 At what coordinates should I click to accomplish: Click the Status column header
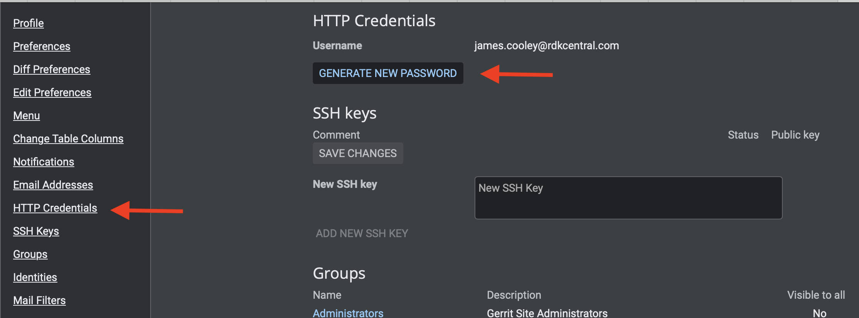(743, 135)
